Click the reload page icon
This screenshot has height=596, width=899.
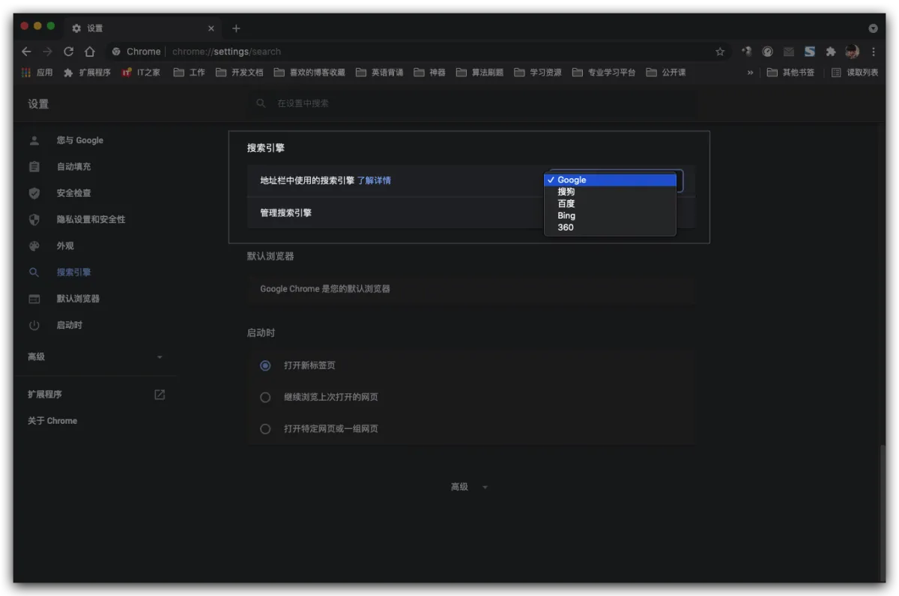point(68,52)
